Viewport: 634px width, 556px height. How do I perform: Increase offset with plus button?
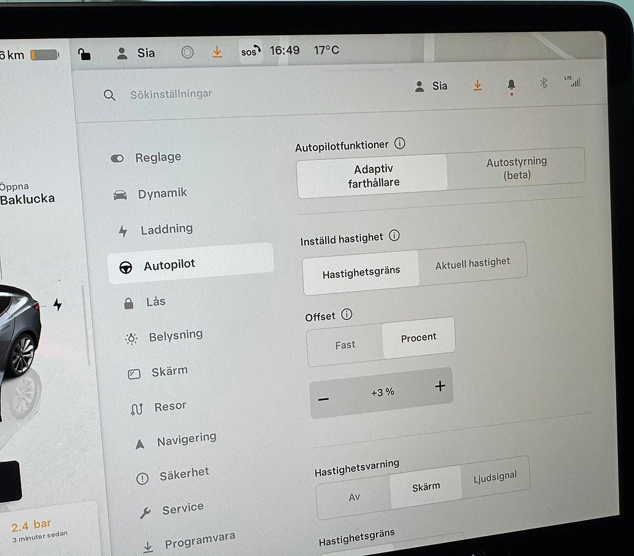click(x=440, y=386)
